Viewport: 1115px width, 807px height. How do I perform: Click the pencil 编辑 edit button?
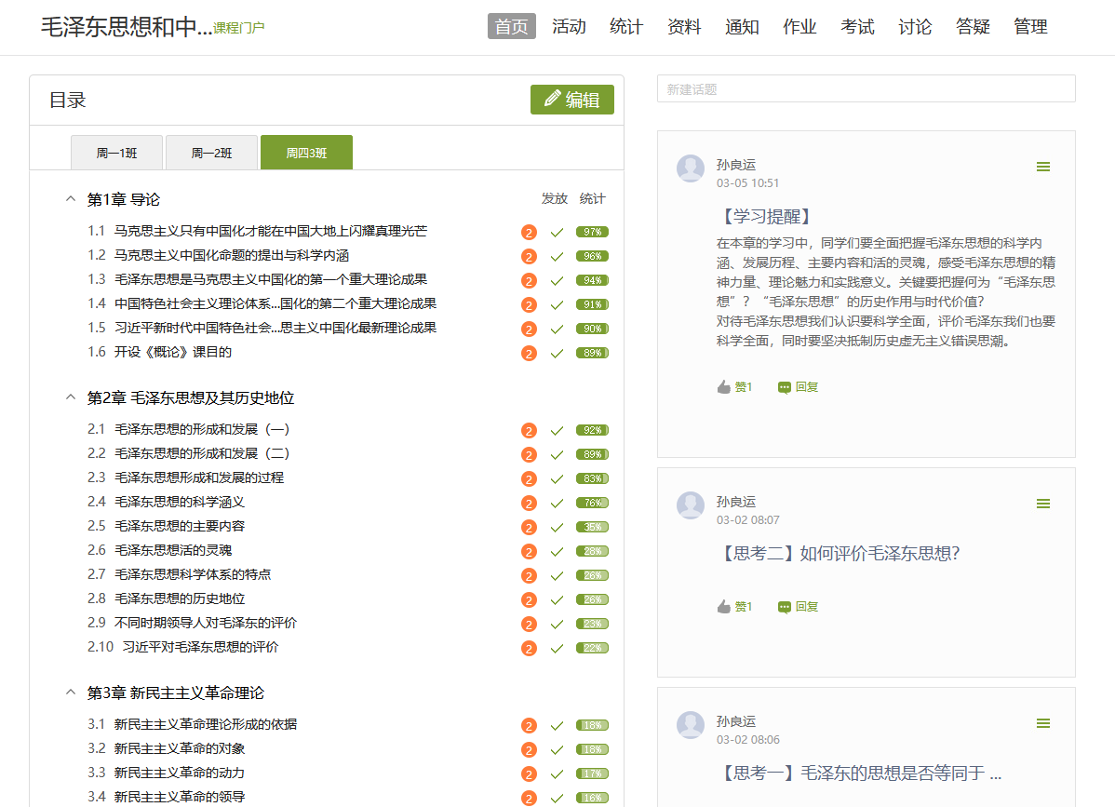tap(571, 100)
